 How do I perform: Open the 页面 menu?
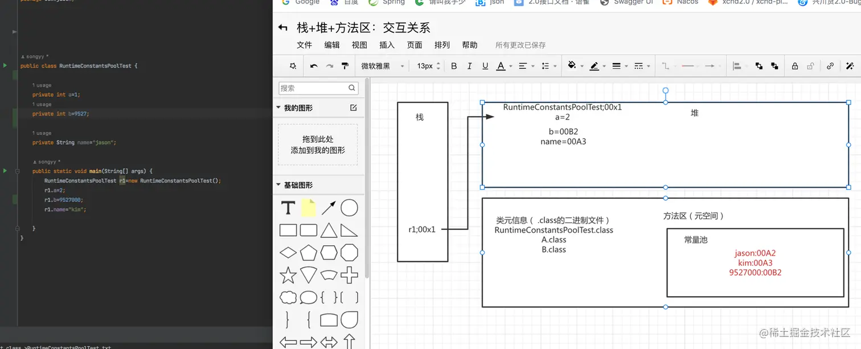pyautogui.click(x=415, y=45)
